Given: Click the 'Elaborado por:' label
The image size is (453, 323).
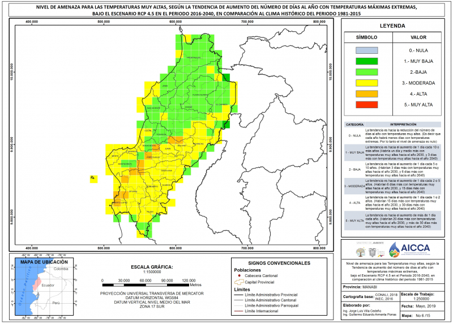Looking at the screenshot, I should point(356,305).
